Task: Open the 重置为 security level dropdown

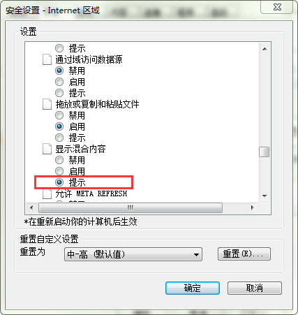Action: pos(133,254)
